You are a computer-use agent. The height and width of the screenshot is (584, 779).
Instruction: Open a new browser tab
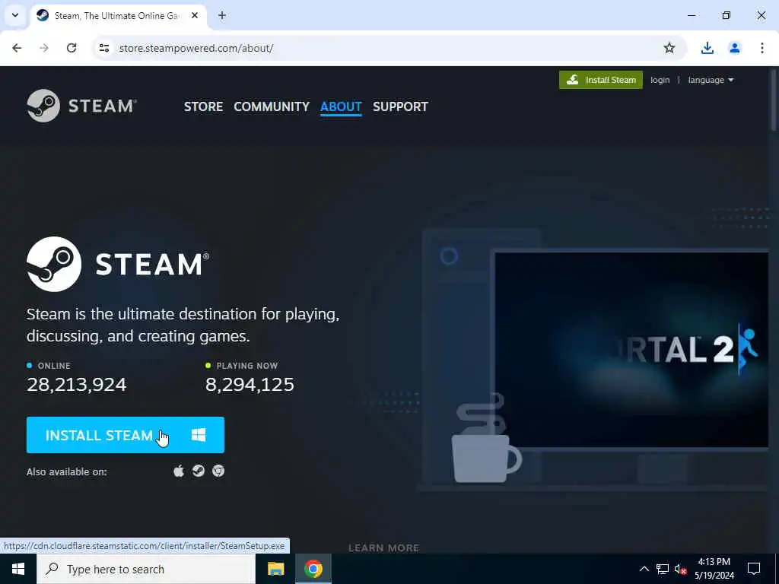tap(222, 15)
